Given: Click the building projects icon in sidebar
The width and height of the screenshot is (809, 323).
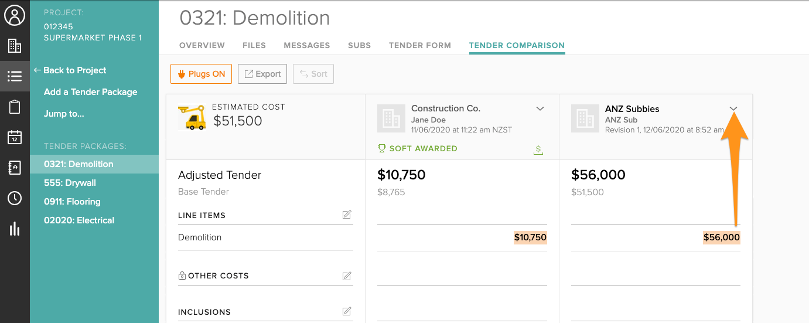Looking at the screenshot, I should click(15, 46).
